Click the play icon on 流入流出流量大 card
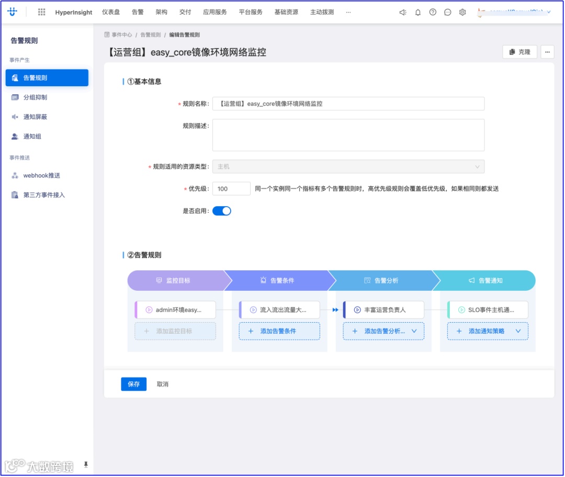Viewport: 565px width, 477px height. coord(253,310)
